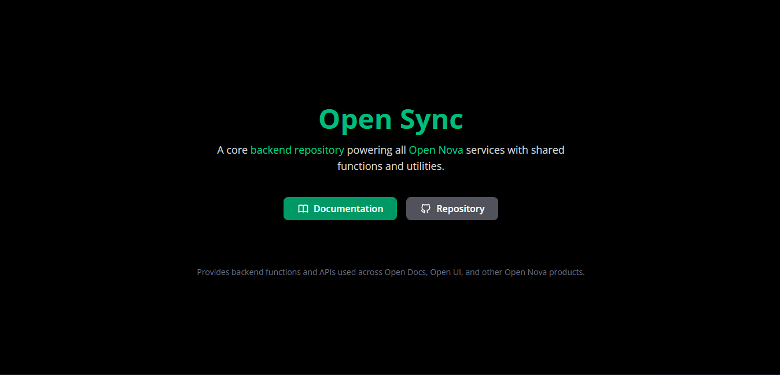Click the 'Open Sync' heading

tap(391, 119)
